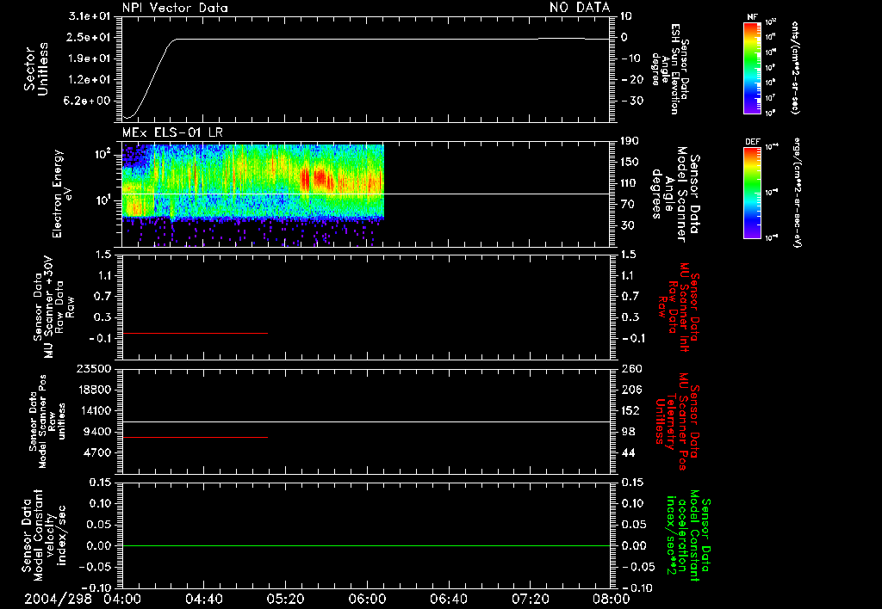Click the 04:40 time axis label
Viewport: 882px width, 609px height.
tap(203, 599)
